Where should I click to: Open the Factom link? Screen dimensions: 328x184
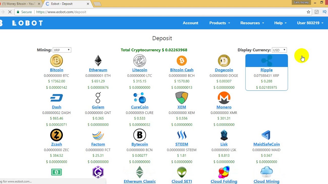point(98,144)
